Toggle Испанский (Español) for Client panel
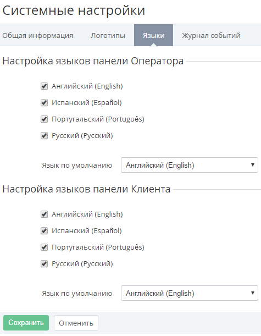This screenshot has height=336, width=261. 44,231
